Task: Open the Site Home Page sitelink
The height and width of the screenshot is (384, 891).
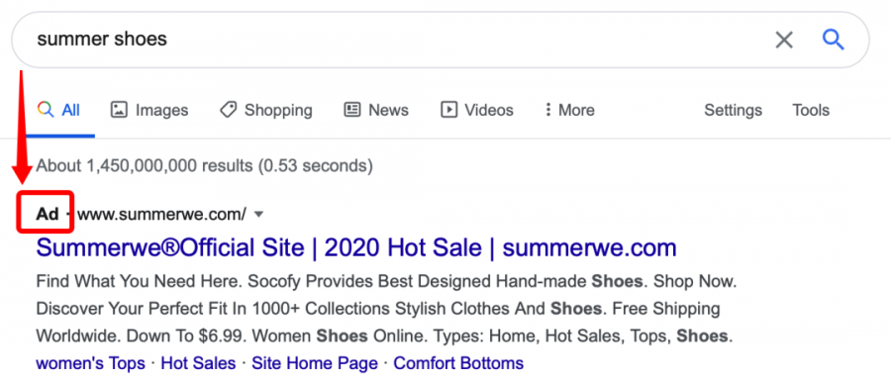Action: 315,363
